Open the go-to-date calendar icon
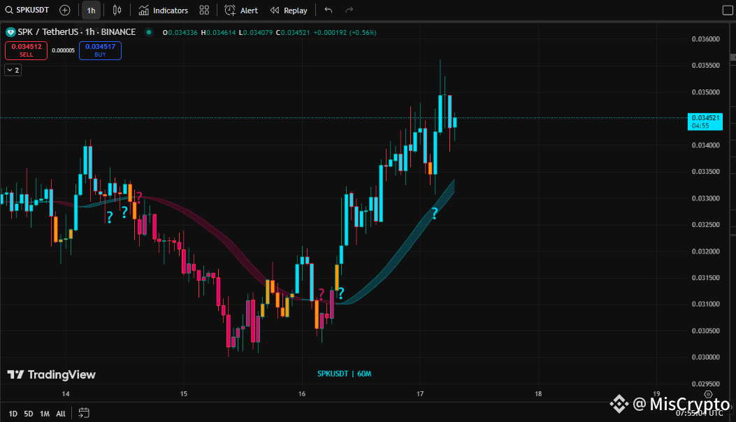 (84, 413)
